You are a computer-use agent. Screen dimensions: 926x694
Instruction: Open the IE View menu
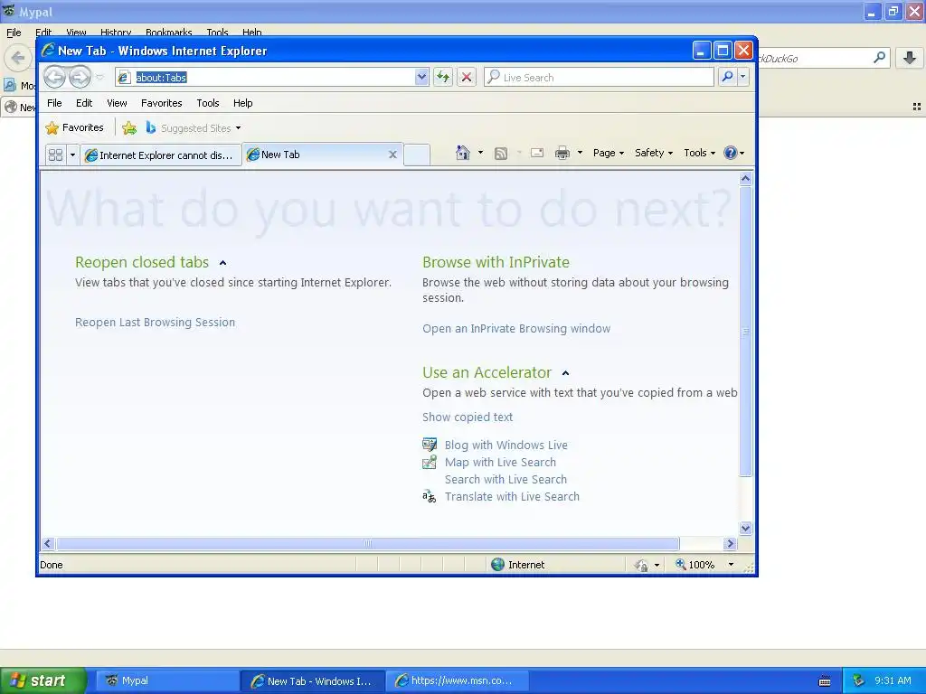coord(117,103)
